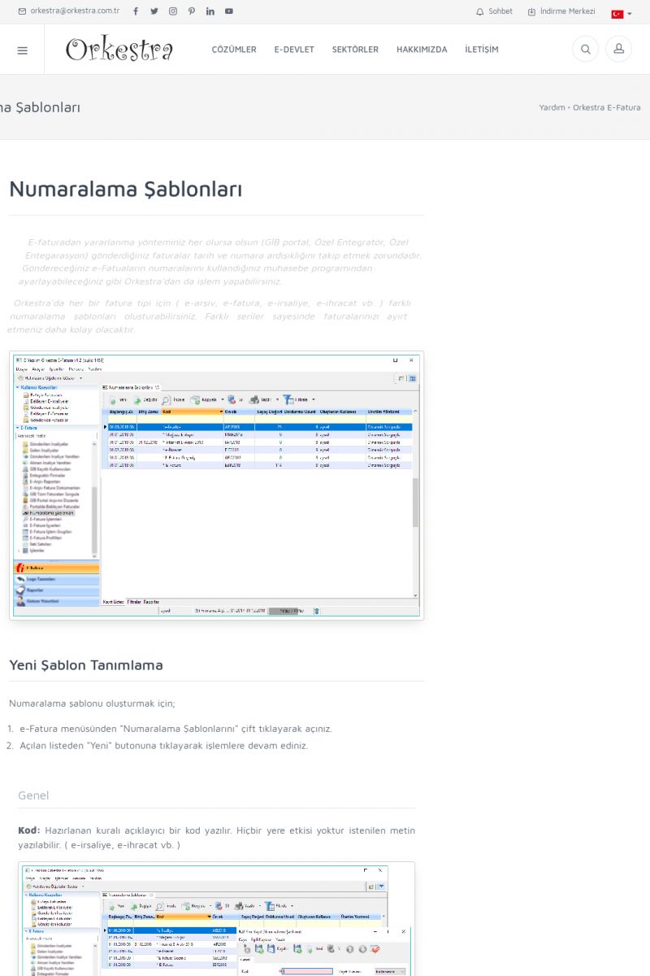The width and height of the screenshot is (650, 976).
Task: Open the E-DEVLET menu
Action: click(294, 50)
